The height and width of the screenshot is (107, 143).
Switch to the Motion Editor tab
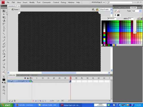(x=23, y=75)
